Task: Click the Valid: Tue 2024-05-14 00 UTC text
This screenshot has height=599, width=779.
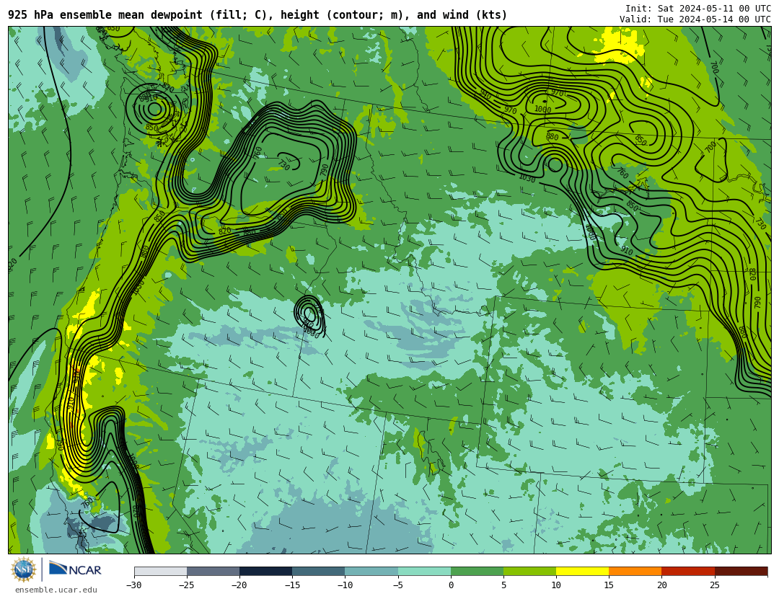Action: pyautogui.click(x=695, y=19)
